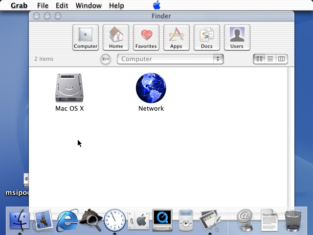This screenshot has height=235, width=313.
Task: Open Favorites with the heart icon
Action: [146, 37]
